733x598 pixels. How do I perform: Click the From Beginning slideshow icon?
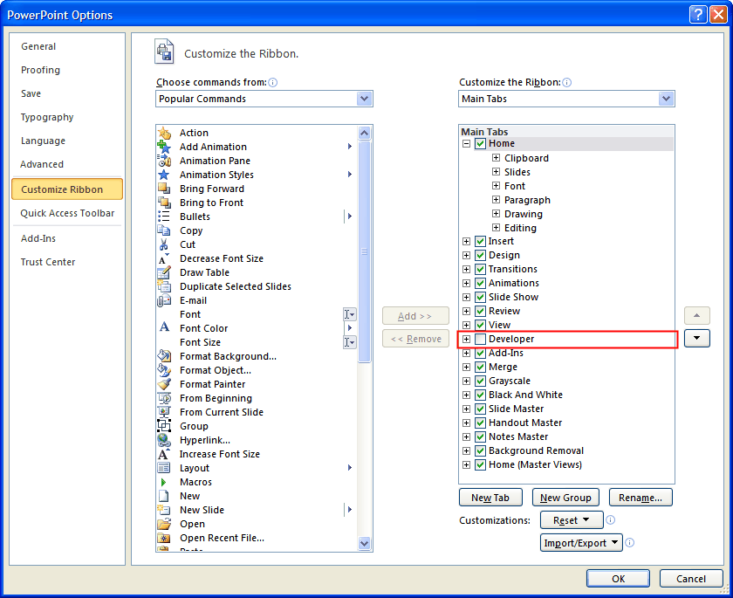164,398
